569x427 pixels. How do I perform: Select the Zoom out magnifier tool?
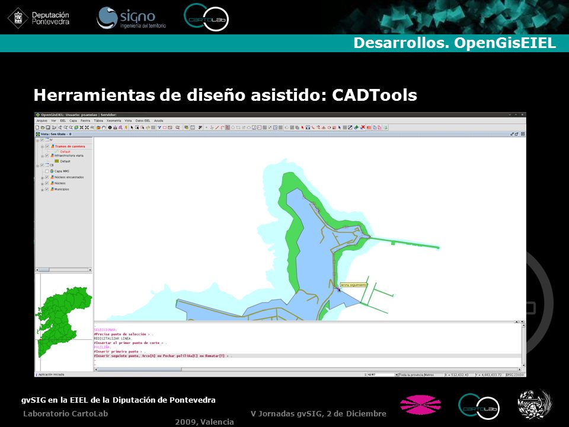pyautogui.click(x=71, y=128)
